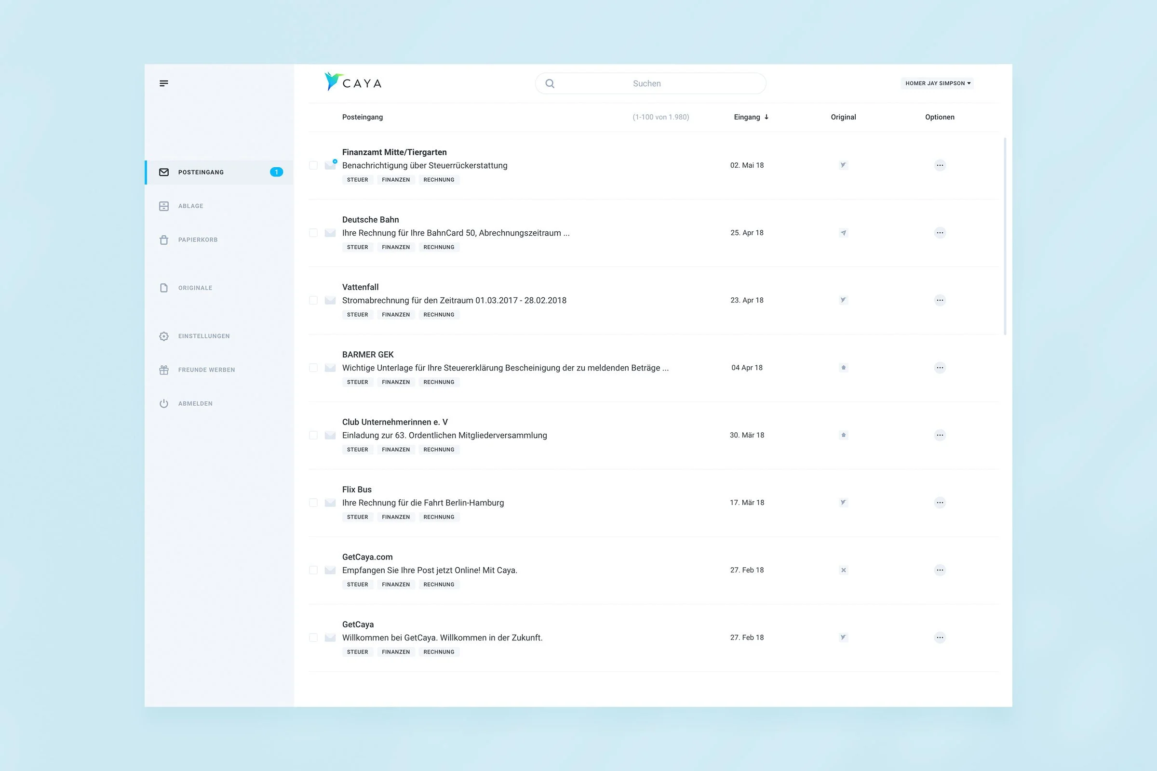Open the Ablage sidebar item

point(190,206)
